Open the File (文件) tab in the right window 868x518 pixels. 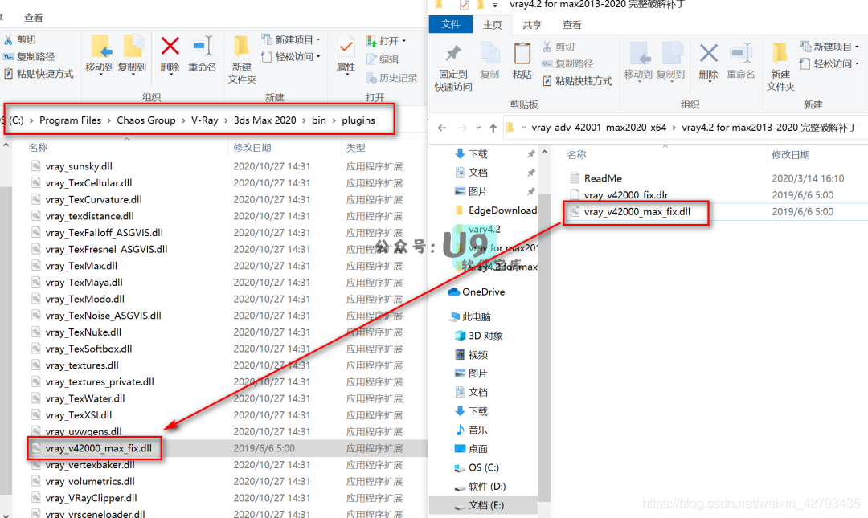point(451,24)
